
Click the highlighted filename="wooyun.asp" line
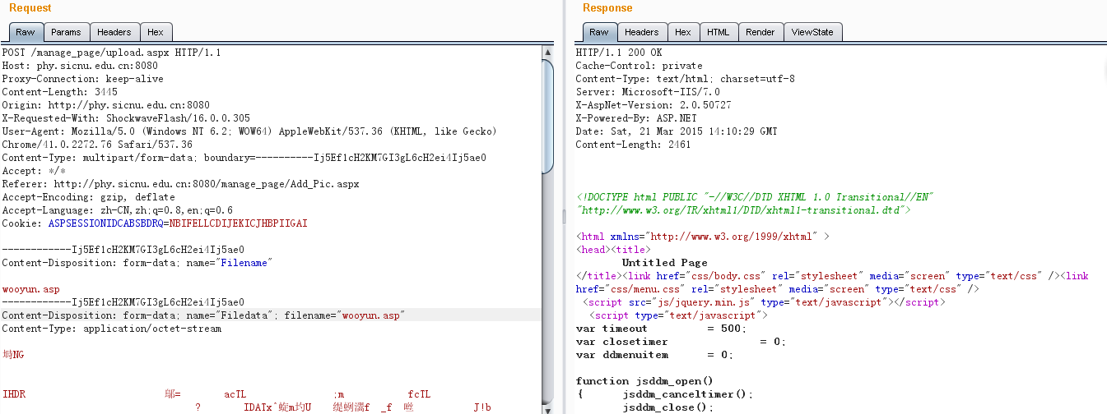coord(271,315)
